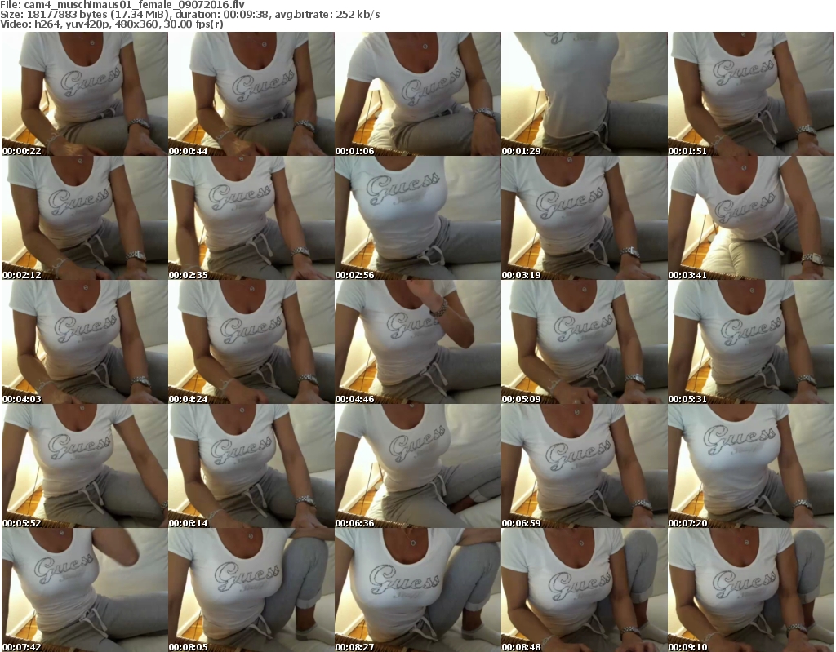The height and width of the screenshot is (652, 836).
Task: Click the 'Size: 18177883 bytes' header line
Action: tap(189, 15)
